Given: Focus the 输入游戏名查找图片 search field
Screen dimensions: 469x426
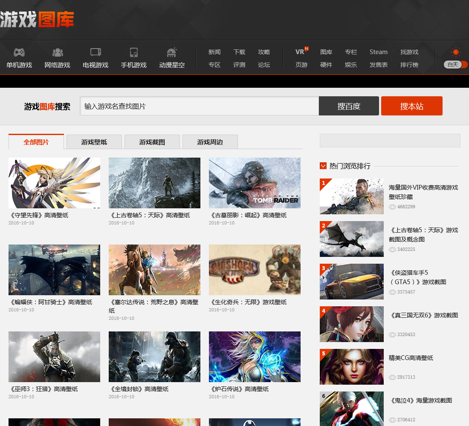Looking at the screenshot, I should click(199, 106).
